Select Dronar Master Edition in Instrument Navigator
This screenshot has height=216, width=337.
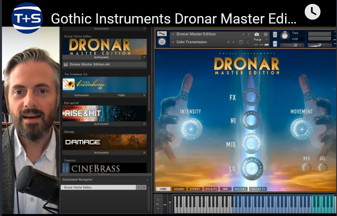(x=98, y=187)
